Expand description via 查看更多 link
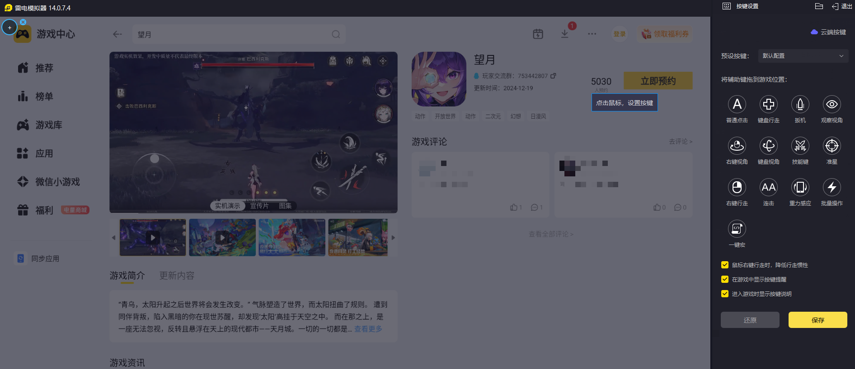855x369 pixels. click(x=368, y=329)
